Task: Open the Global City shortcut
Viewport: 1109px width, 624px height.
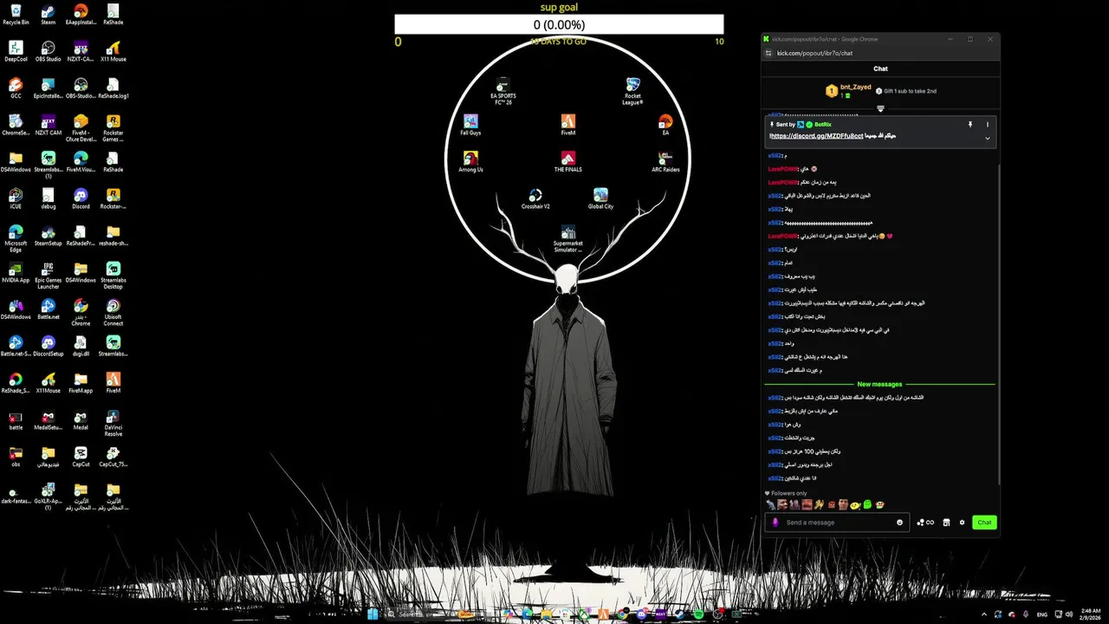Action: (600, 198)
